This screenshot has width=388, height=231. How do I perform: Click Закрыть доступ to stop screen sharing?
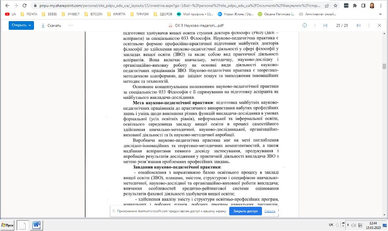(245, 211)
